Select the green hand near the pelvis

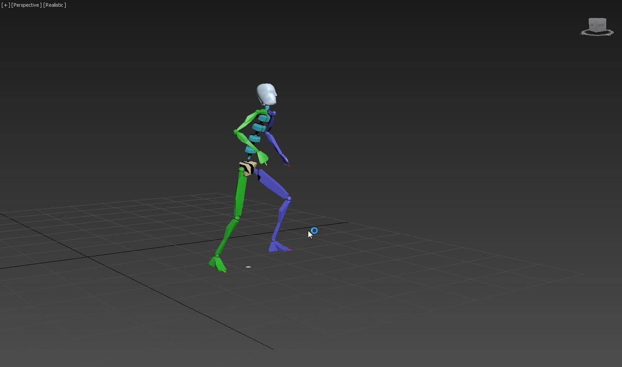pyautogui.click(x=262, y=158)
